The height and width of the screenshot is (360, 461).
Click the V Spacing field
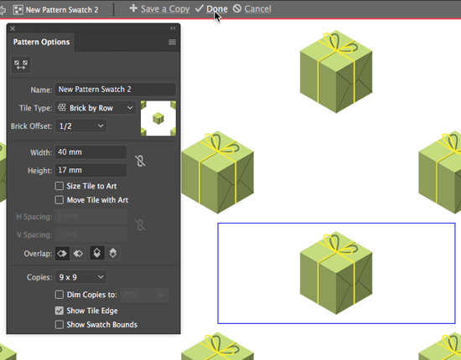(91, 234)
